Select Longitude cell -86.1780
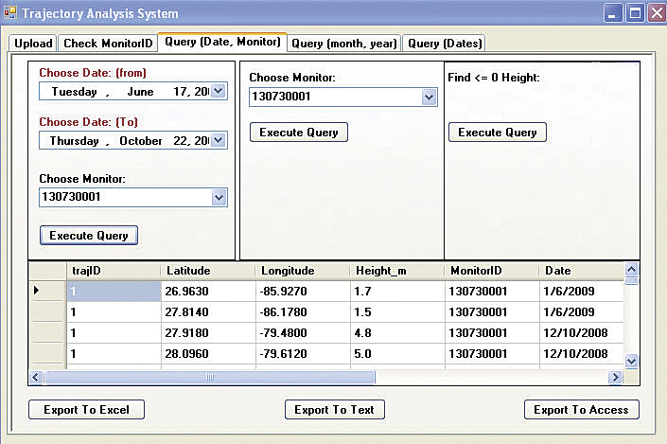Image resolution: width=667 pixels, height=444 pixels. tap(303, 312)
